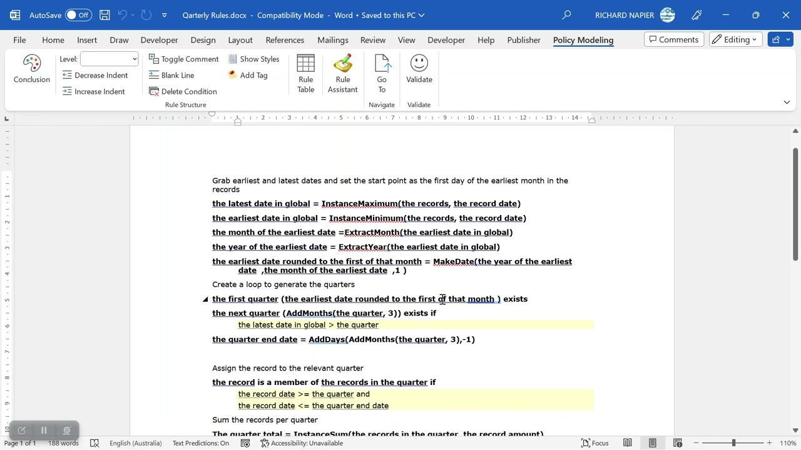Click the Word application icon
The height and width of the screenshot is (450, 801).
(14, 15)
